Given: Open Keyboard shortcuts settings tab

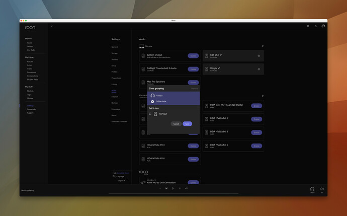Looking at the screenshot, I should coord(119,121).
